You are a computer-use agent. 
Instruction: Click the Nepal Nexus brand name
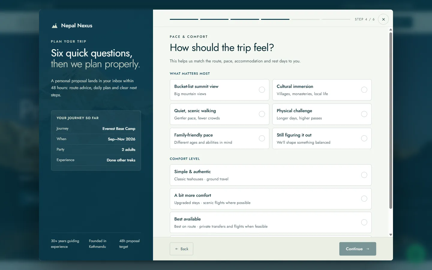pos(77,26)
